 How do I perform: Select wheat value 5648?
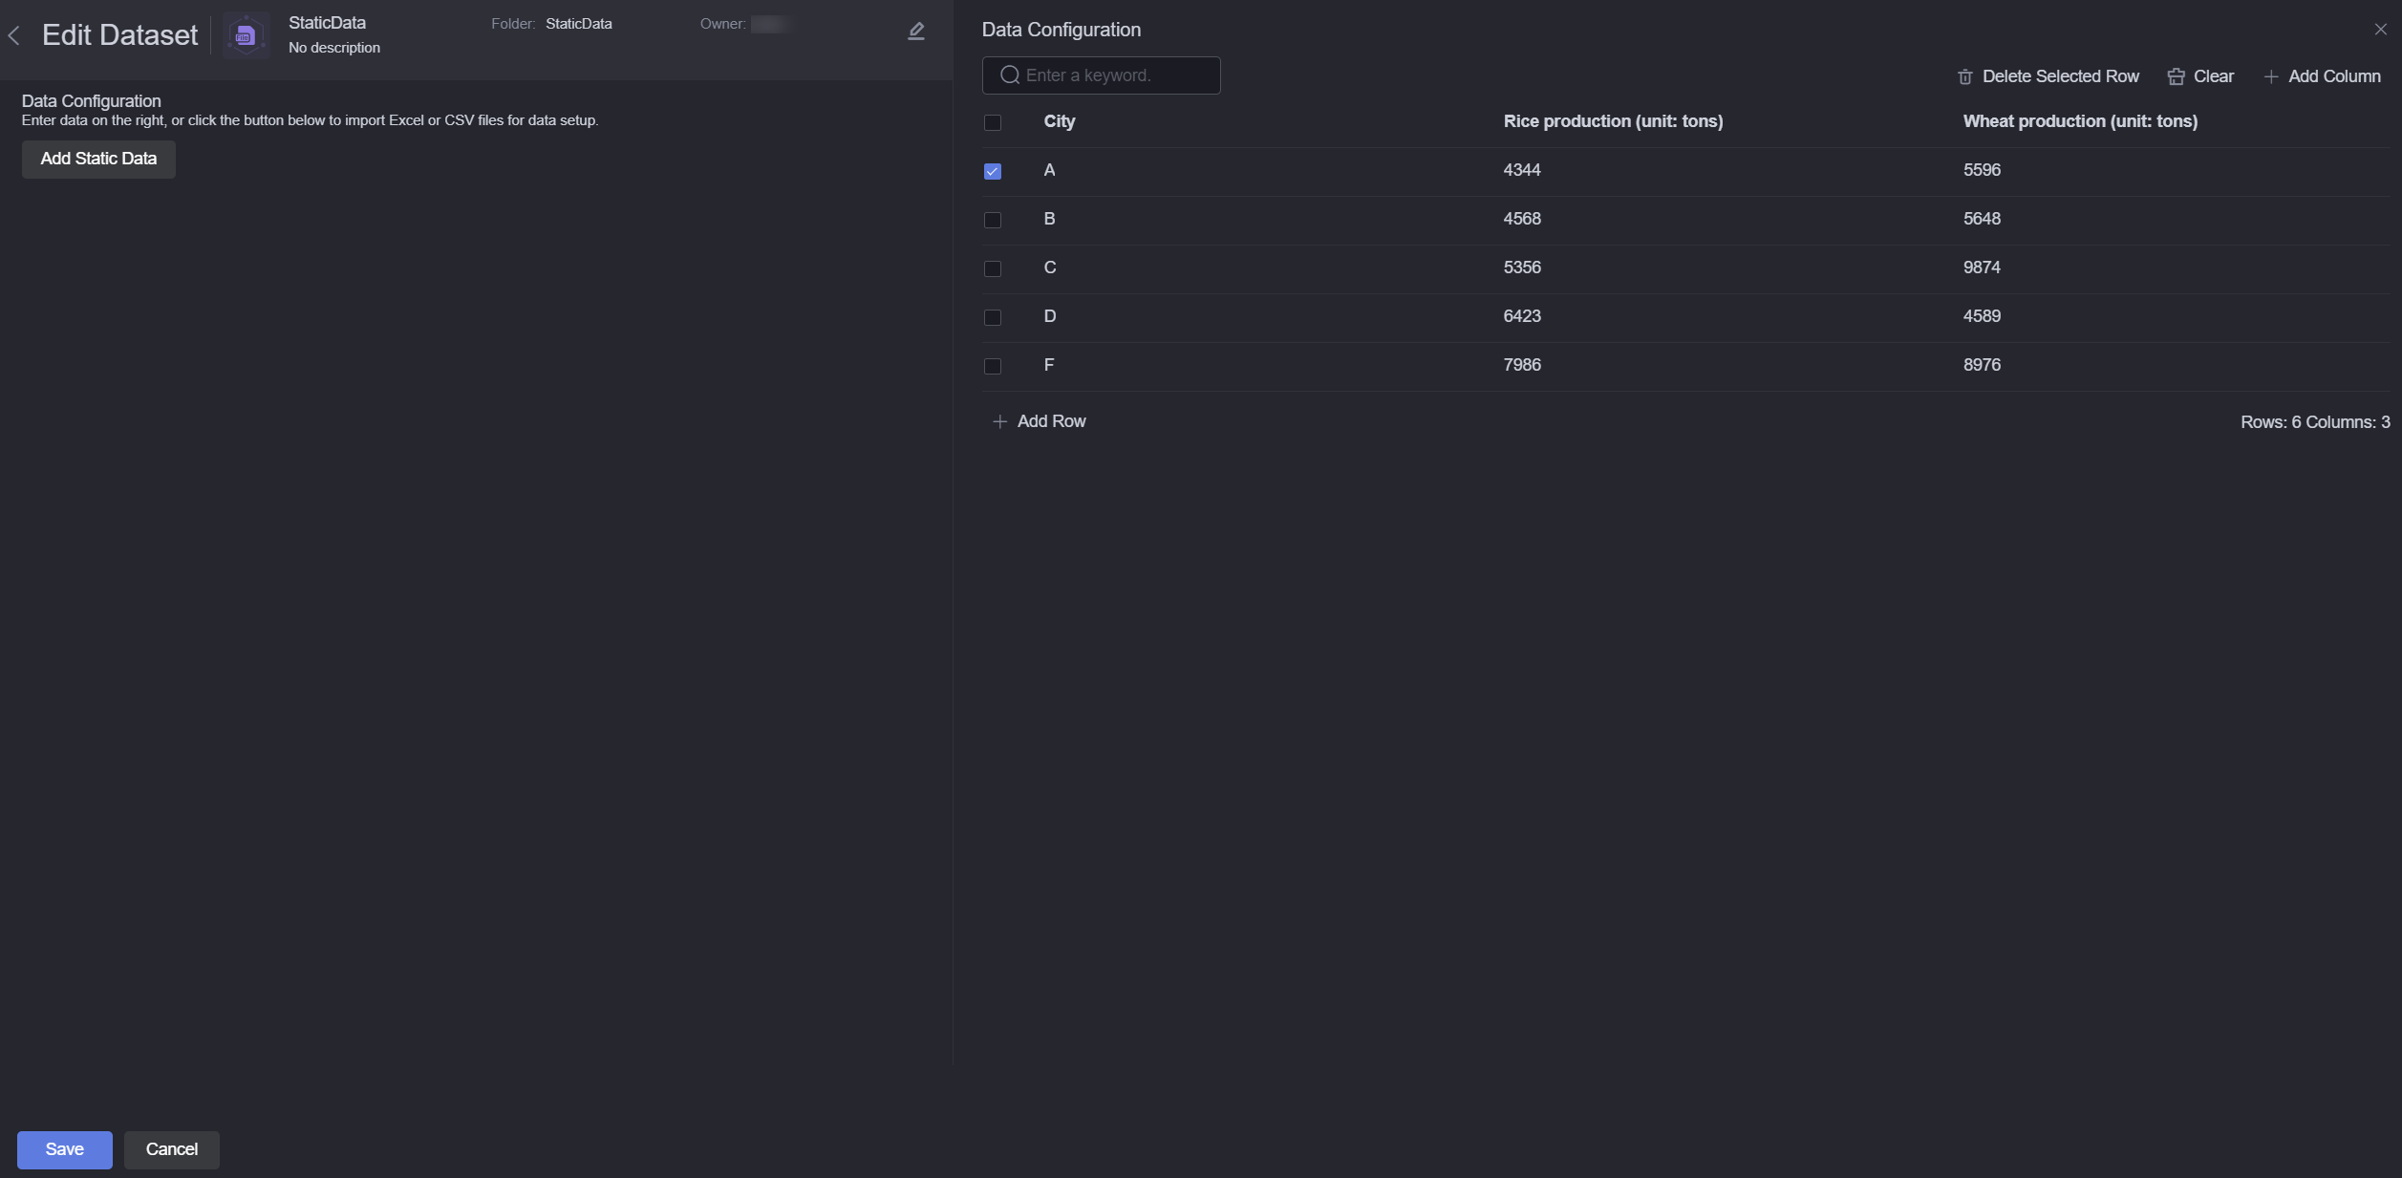[1982, 219]
